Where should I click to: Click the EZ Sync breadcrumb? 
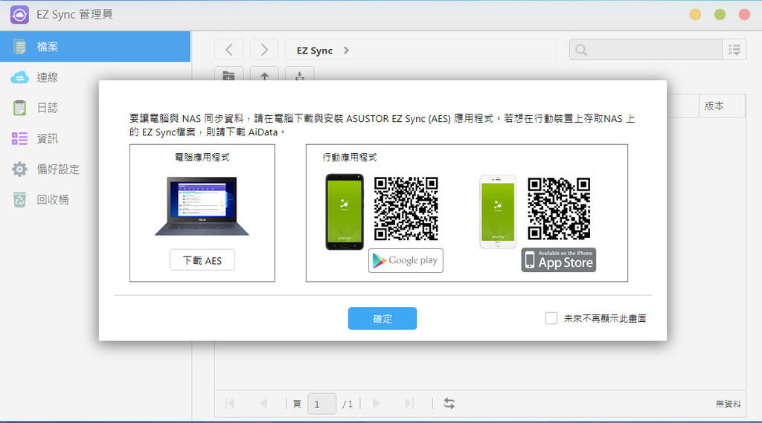315,51
